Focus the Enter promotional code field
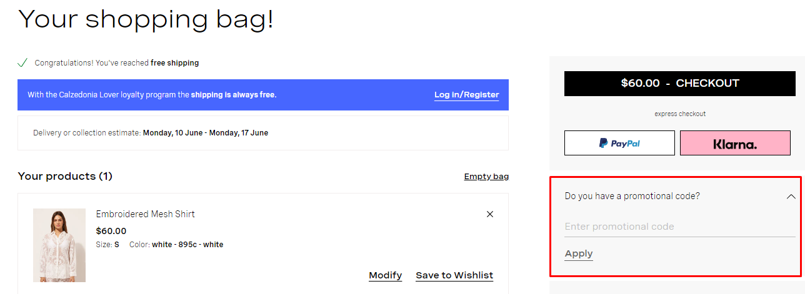805x294 pixels. click(x=680, y=227)
